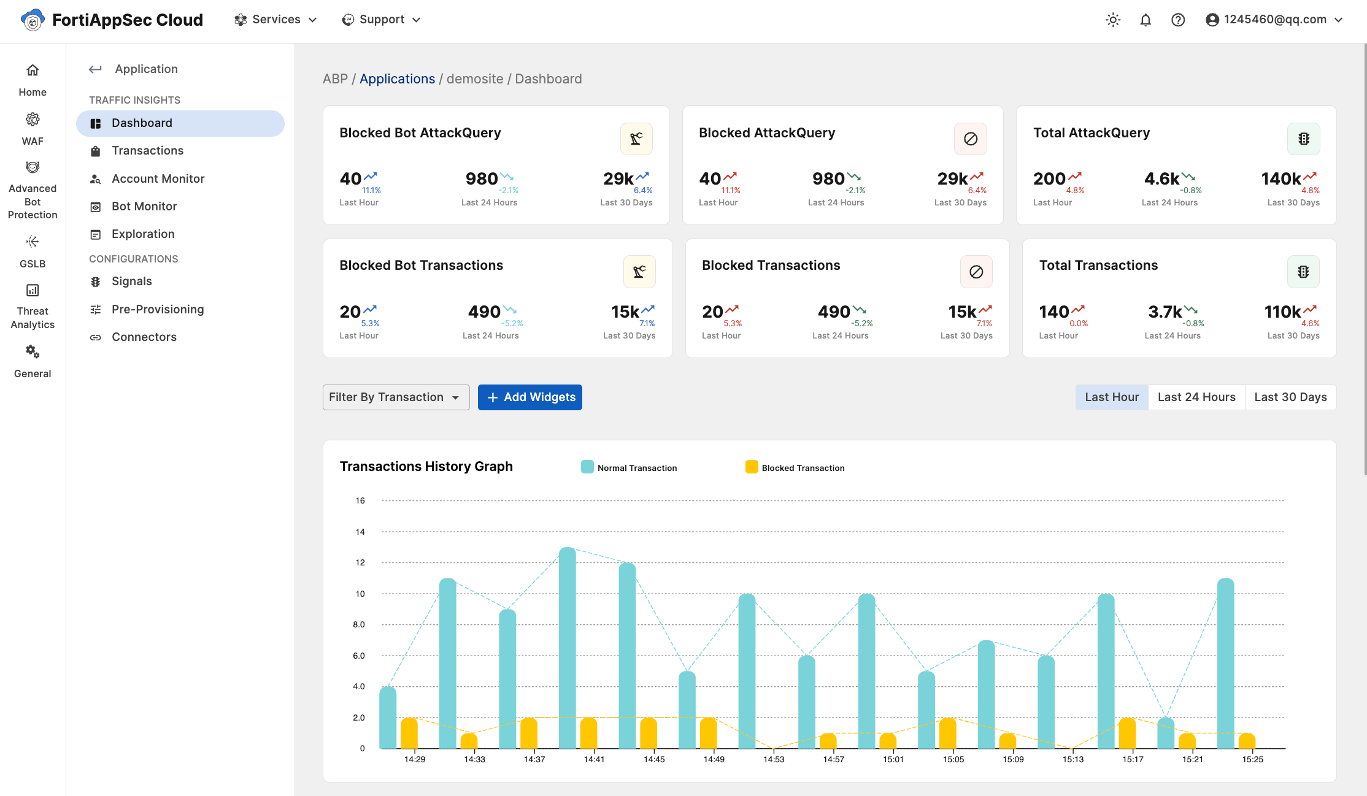The image size is (1367, 796).
Task: Click the Blocked AttackQuery ban icon
Action: click(x=971, y=139)
